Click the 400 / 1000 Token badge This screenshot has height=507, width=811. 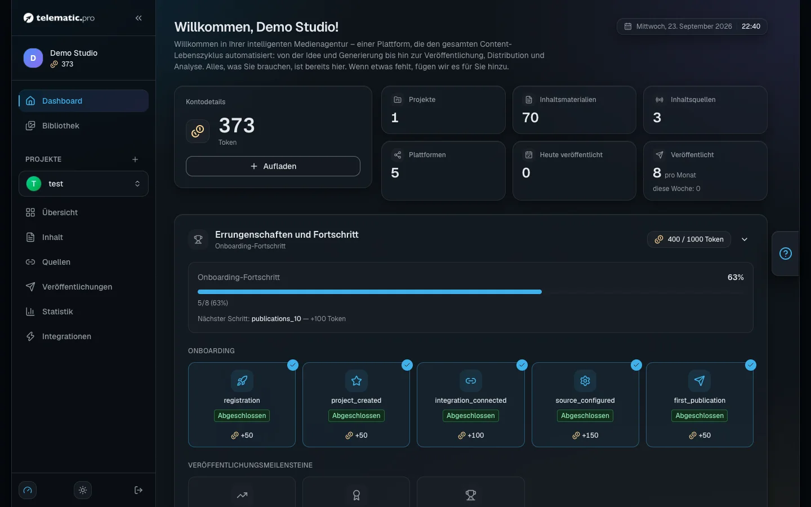pos(689,239)
